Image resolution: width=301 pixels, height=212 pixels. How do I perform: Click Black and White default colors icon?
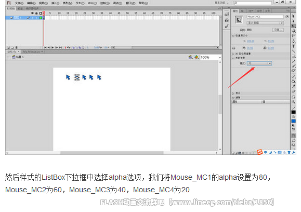(x=294, y=125)
